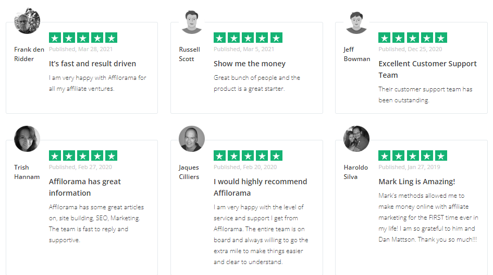
Task: Click the star rating on Haroldo Silva's review
Action: click(412, 156)
